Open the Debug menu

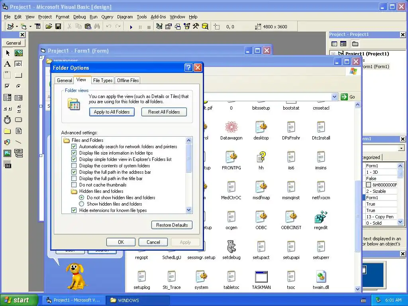(79, 17)
